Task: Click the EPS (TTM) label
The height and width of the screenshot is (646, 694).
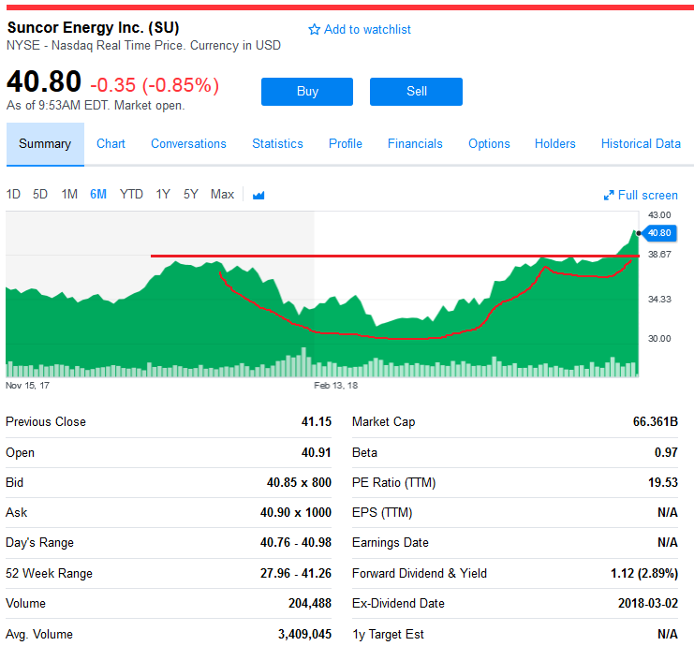Action: coord(382,513)
